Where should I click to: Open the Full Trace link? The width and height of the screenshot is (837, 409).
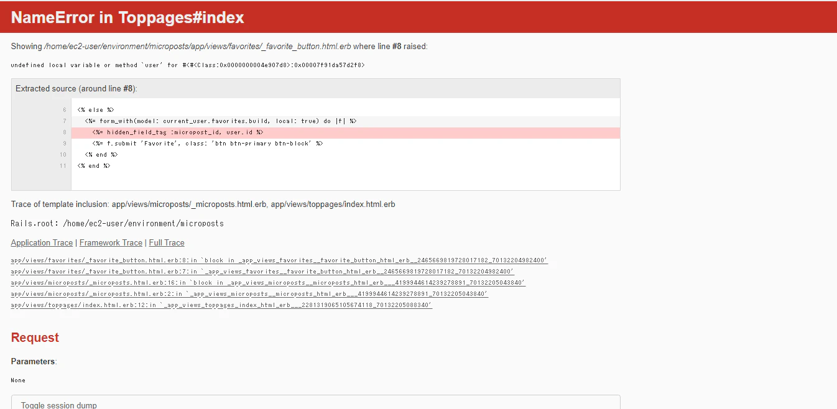(167, 243)
